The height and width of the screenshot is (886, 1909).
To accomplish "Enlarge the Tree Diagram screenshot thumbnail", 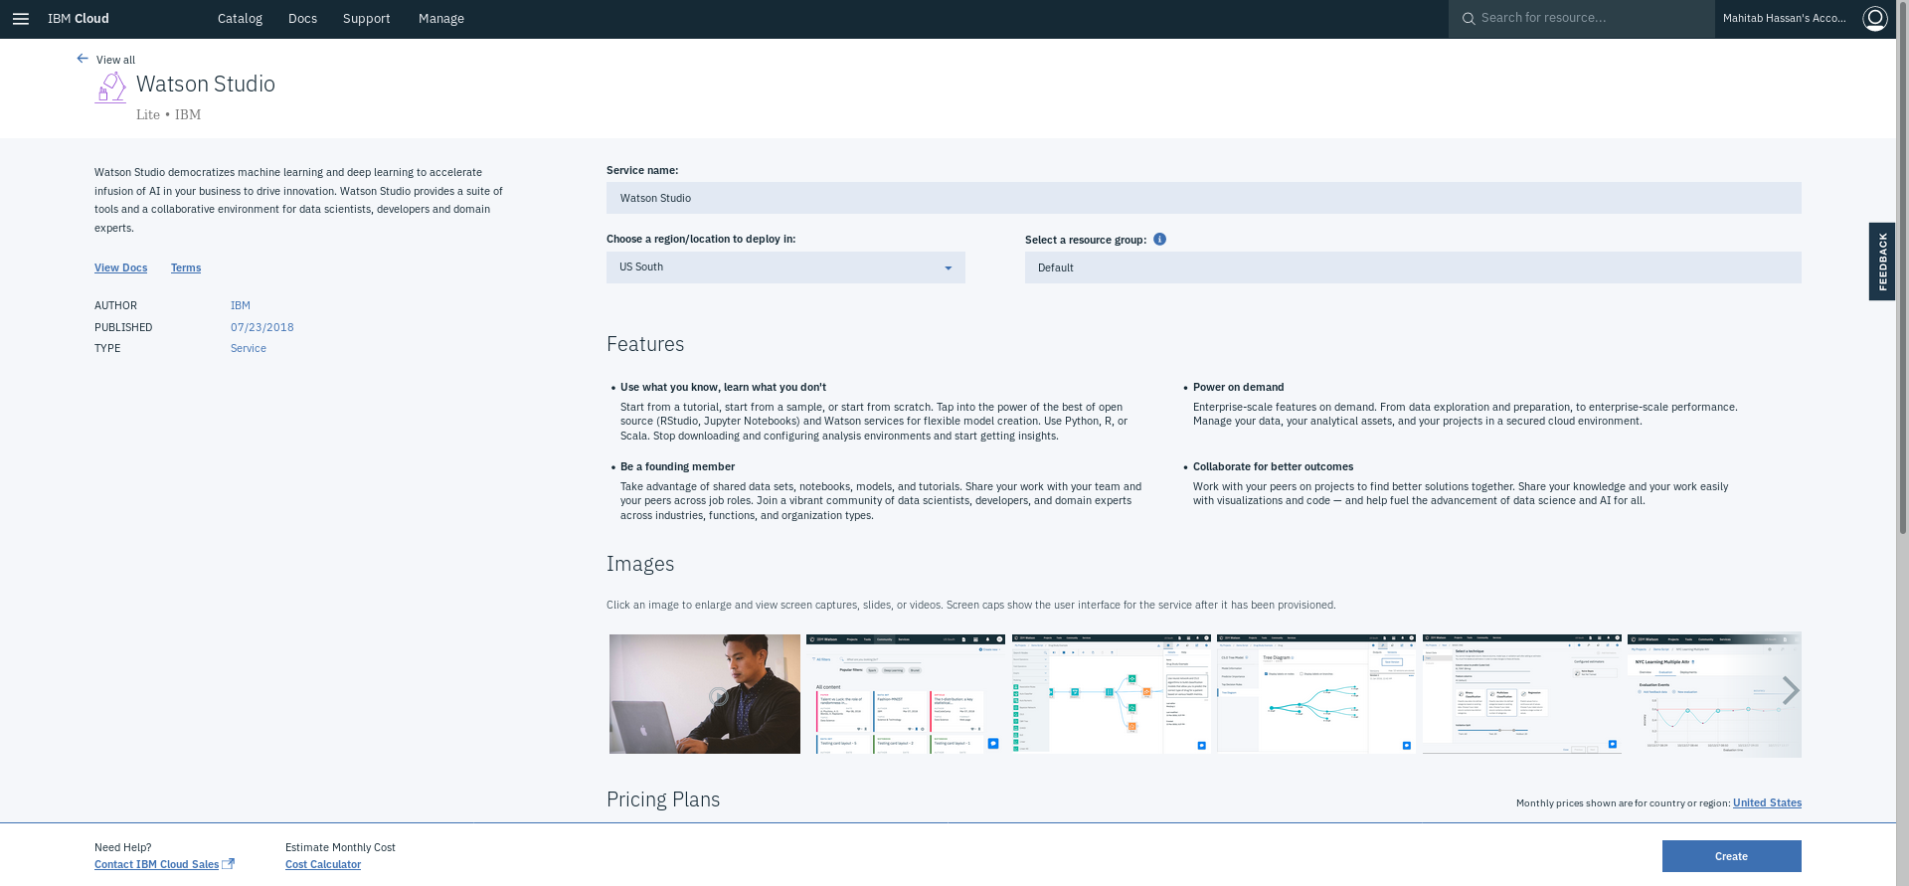I will pyautogui.click(x=1316, y=694).
